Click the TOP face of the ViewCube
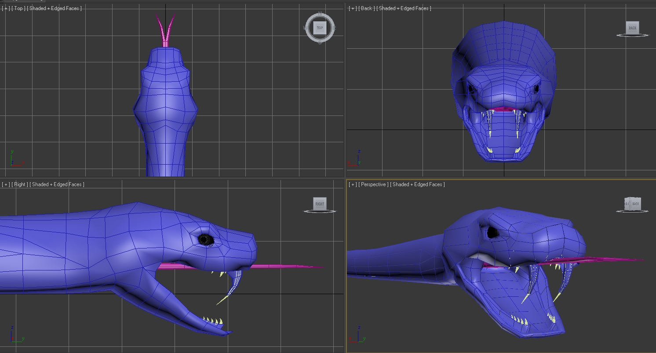The height and width of the screenshot is (353, 656). 320,28
